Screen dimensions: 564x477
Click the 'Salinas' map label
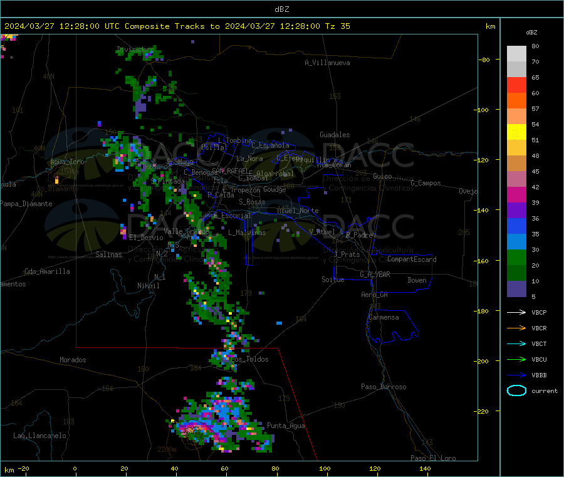pos(108,254)
